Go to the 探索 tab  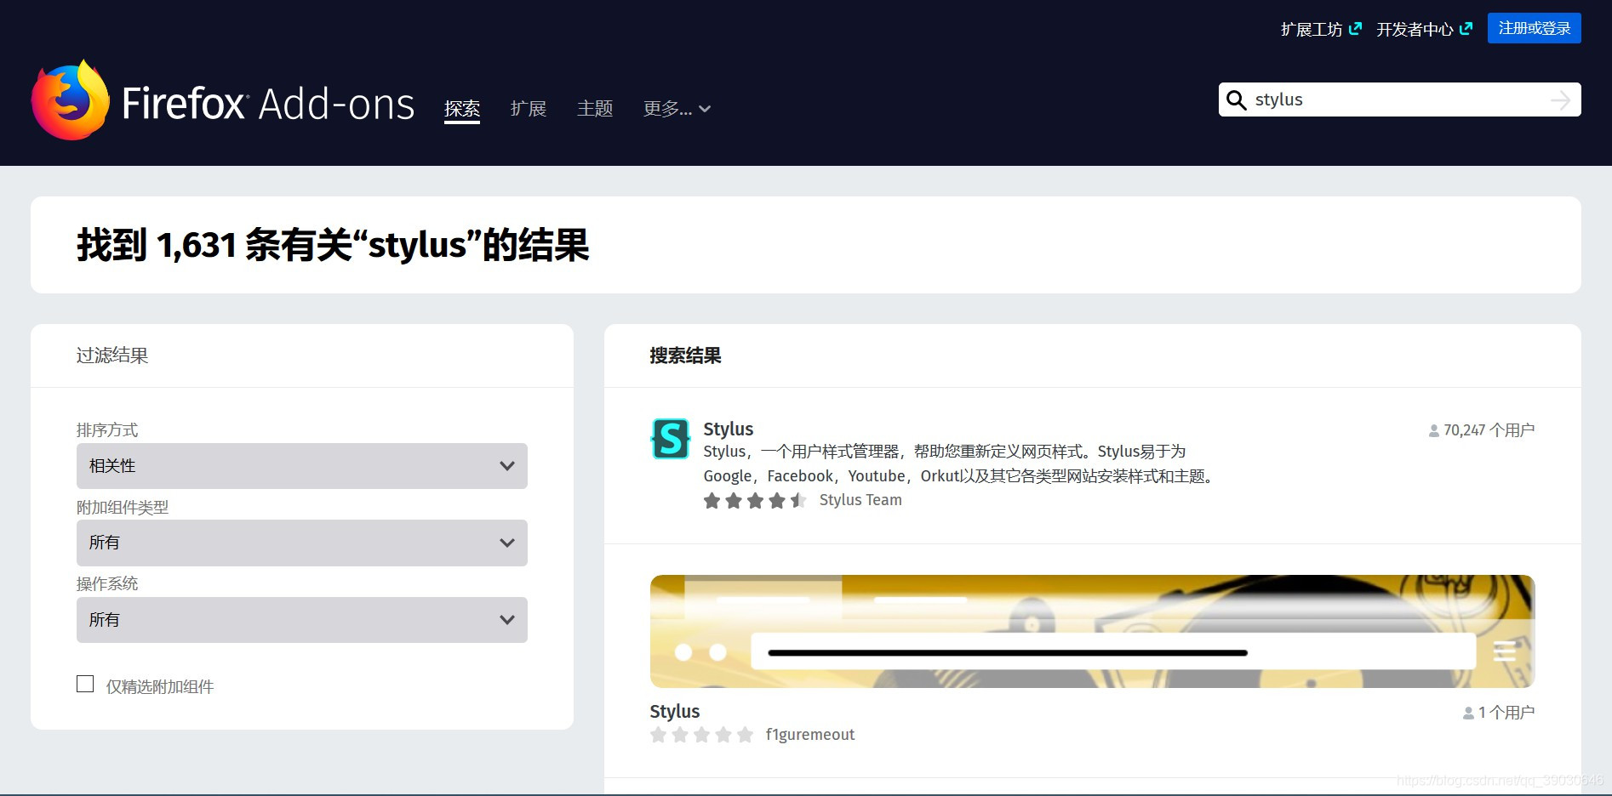(462, 109)
